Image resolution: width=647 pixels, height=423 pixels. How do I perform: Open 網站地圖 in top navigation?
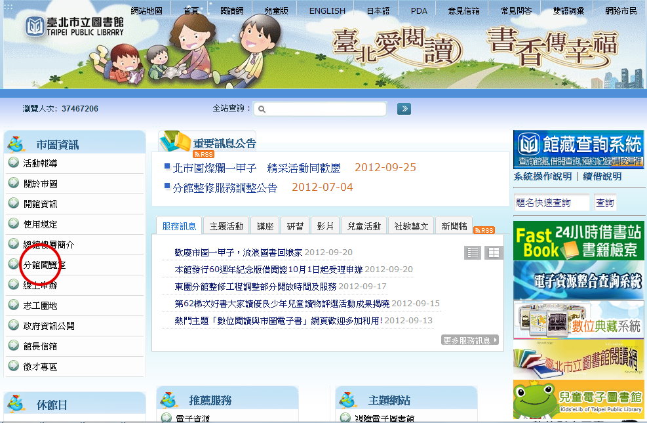click(146, 10)
